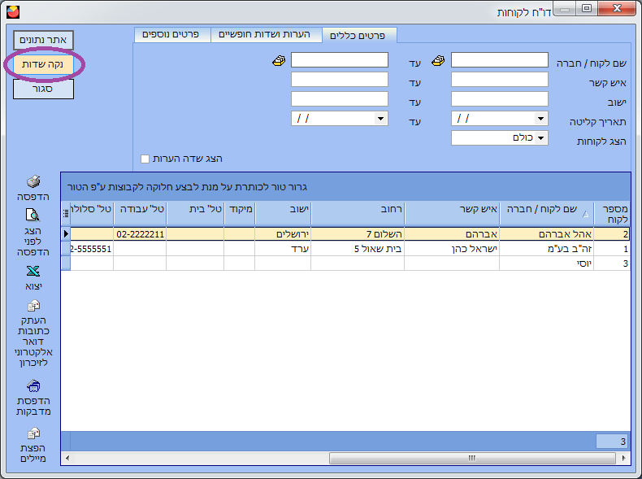Switch to the 'פרטים נוספים' tab
Image resolution: width=642 pixels, height=479 pixels.
point(171,35)
